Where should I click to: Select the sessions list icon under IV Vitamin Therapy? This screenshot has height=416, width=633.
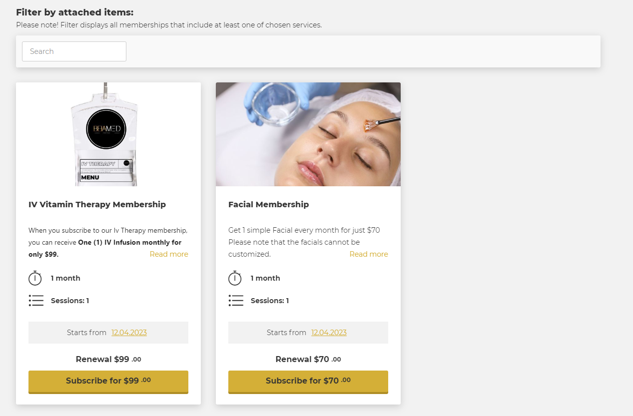coord(36,301)
